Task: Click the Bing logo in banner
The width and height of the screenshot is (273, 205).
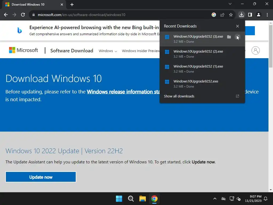Action: (x=19, y=30)
